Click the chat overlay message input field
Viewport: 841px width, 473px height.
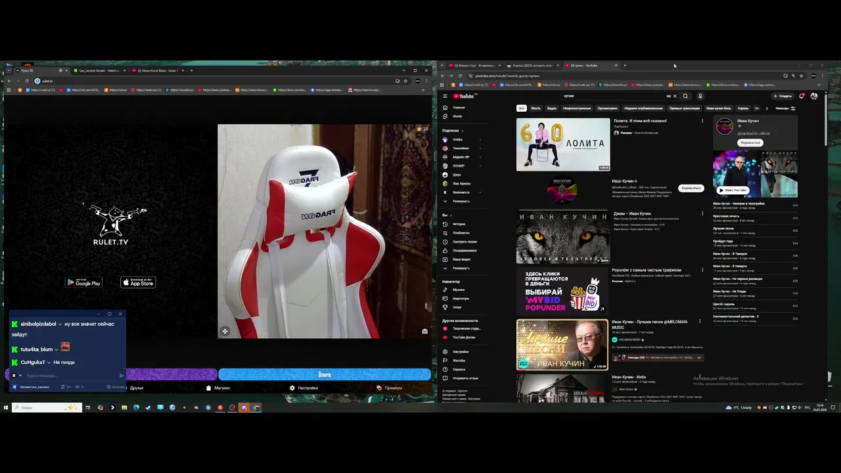point(69,376)
